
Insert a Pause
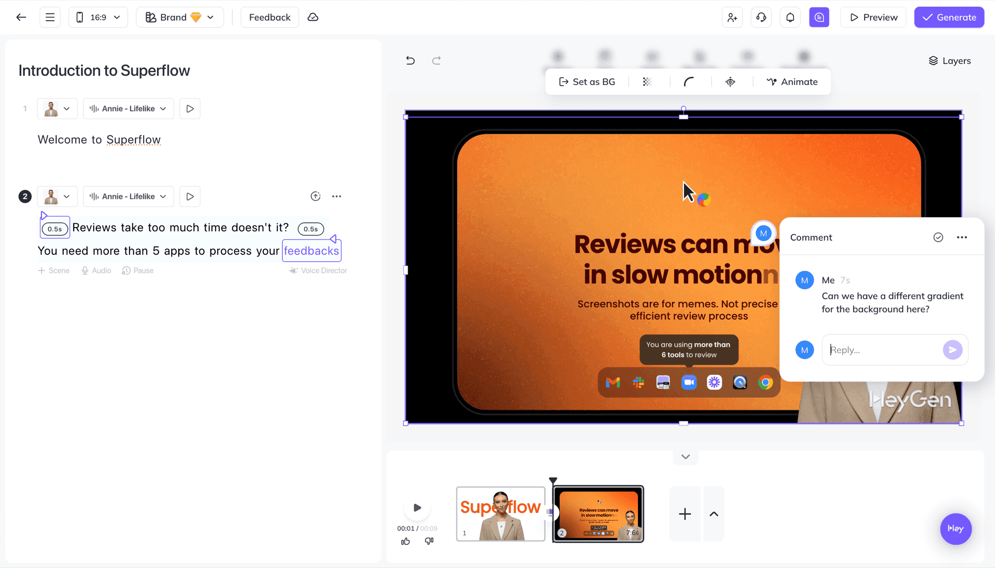point(138,271)
